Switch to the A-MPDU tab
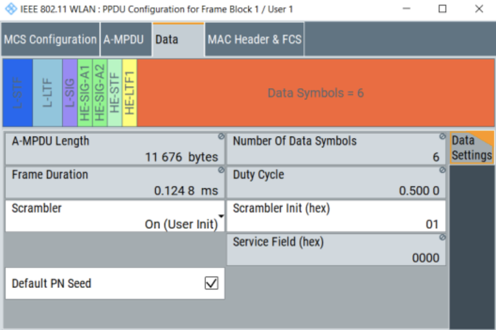496x330 pixels. coord(124,39)
